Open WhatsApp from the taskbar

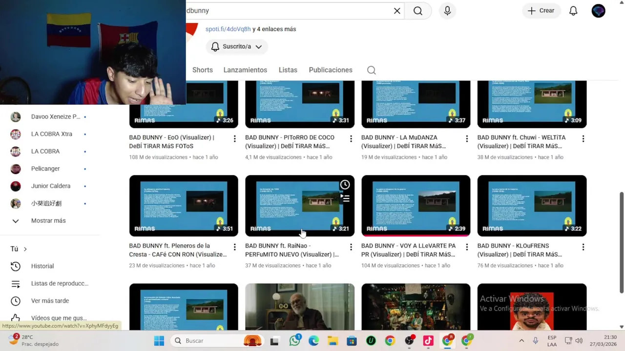[294, 341]
